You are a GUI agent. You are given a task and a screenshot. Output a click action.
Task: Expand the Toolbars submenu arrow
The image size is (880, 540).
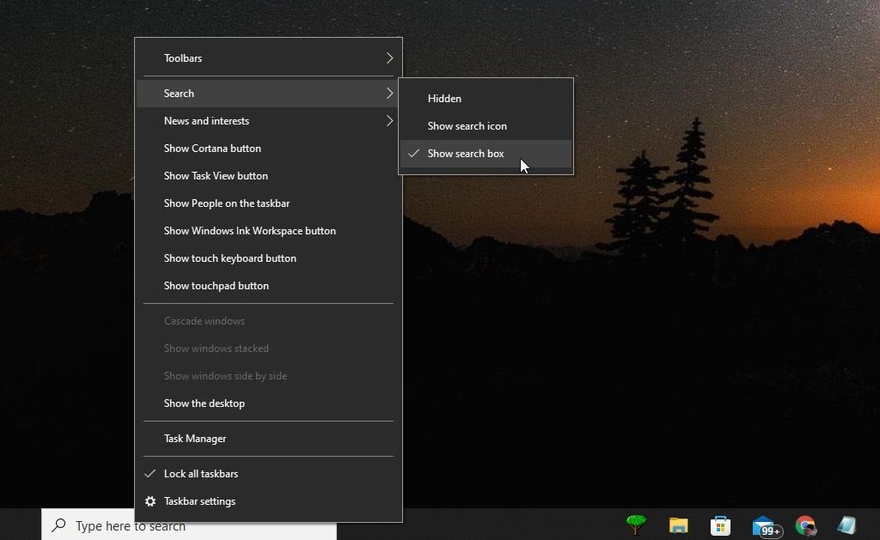click(x=389, y=58)
